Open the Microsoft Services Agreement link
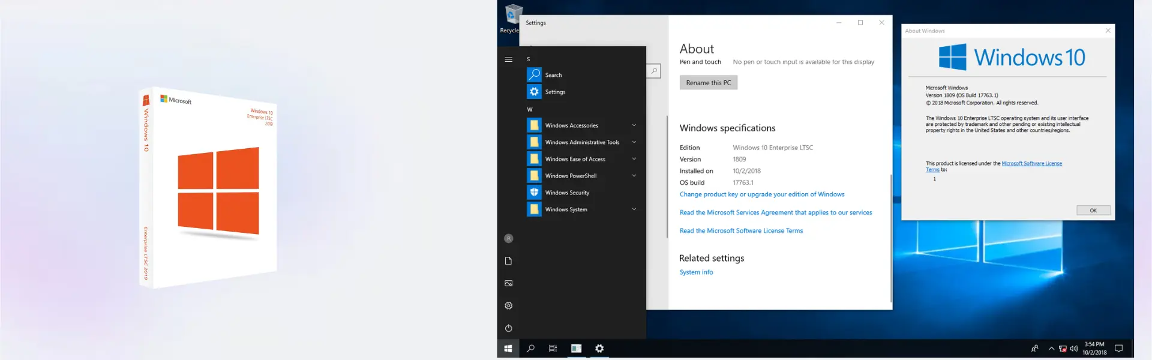Image resolution: width=1152 pixels, height=360 pixels. click(x=776, y=212)
